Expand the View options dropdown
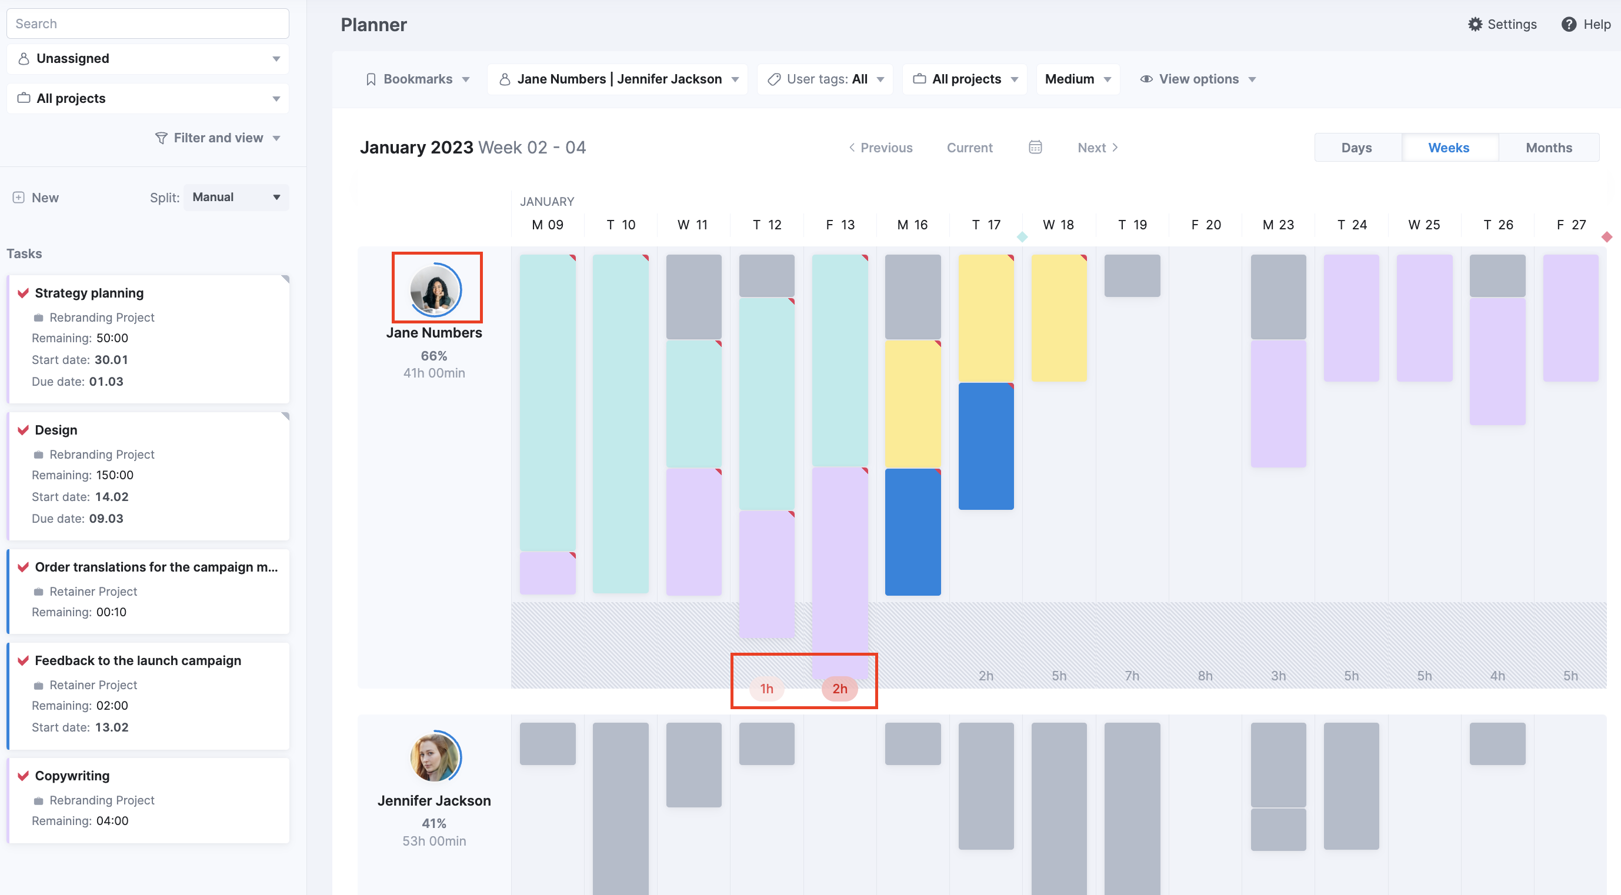 pyautogui.click(x=1198, y=79)
